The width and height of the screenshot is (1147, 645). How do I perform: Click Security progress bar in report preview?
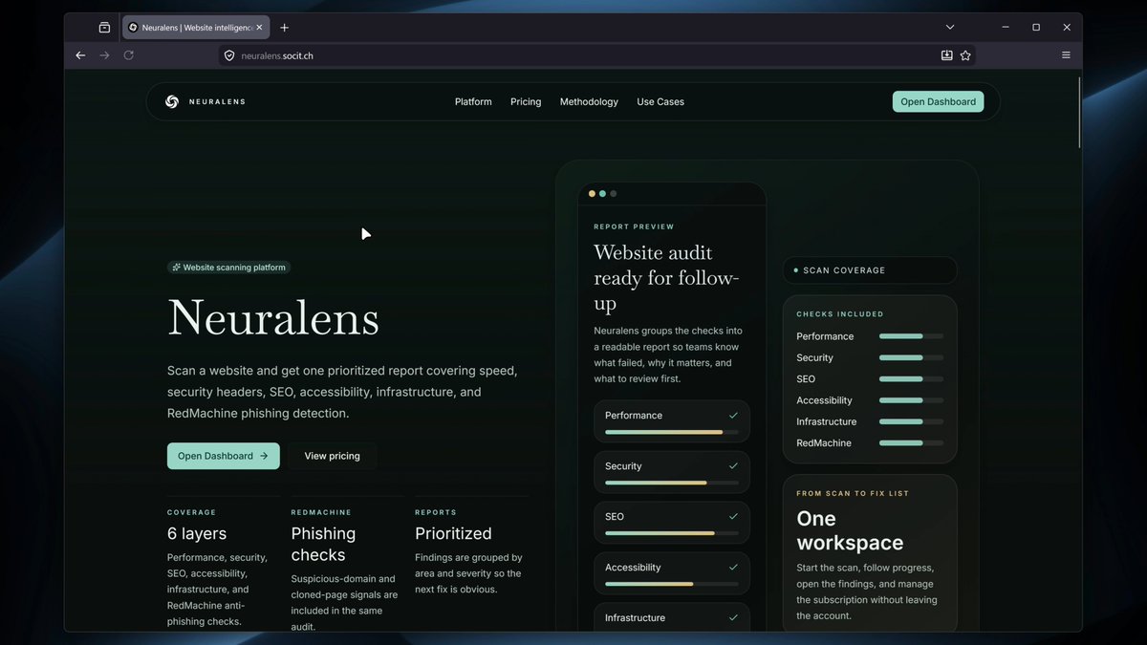(x=672, y=483)
